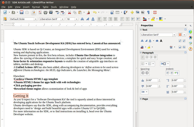
Task: Open the Print icon in the toolbar
Action: [x=46, y=12]
